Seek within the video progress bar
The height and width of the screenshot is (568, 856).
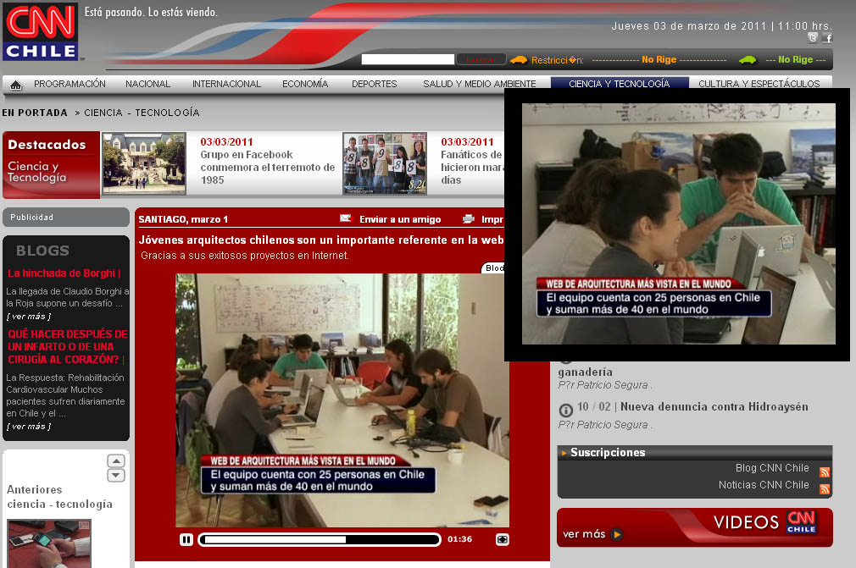click(x=320, y=539)
